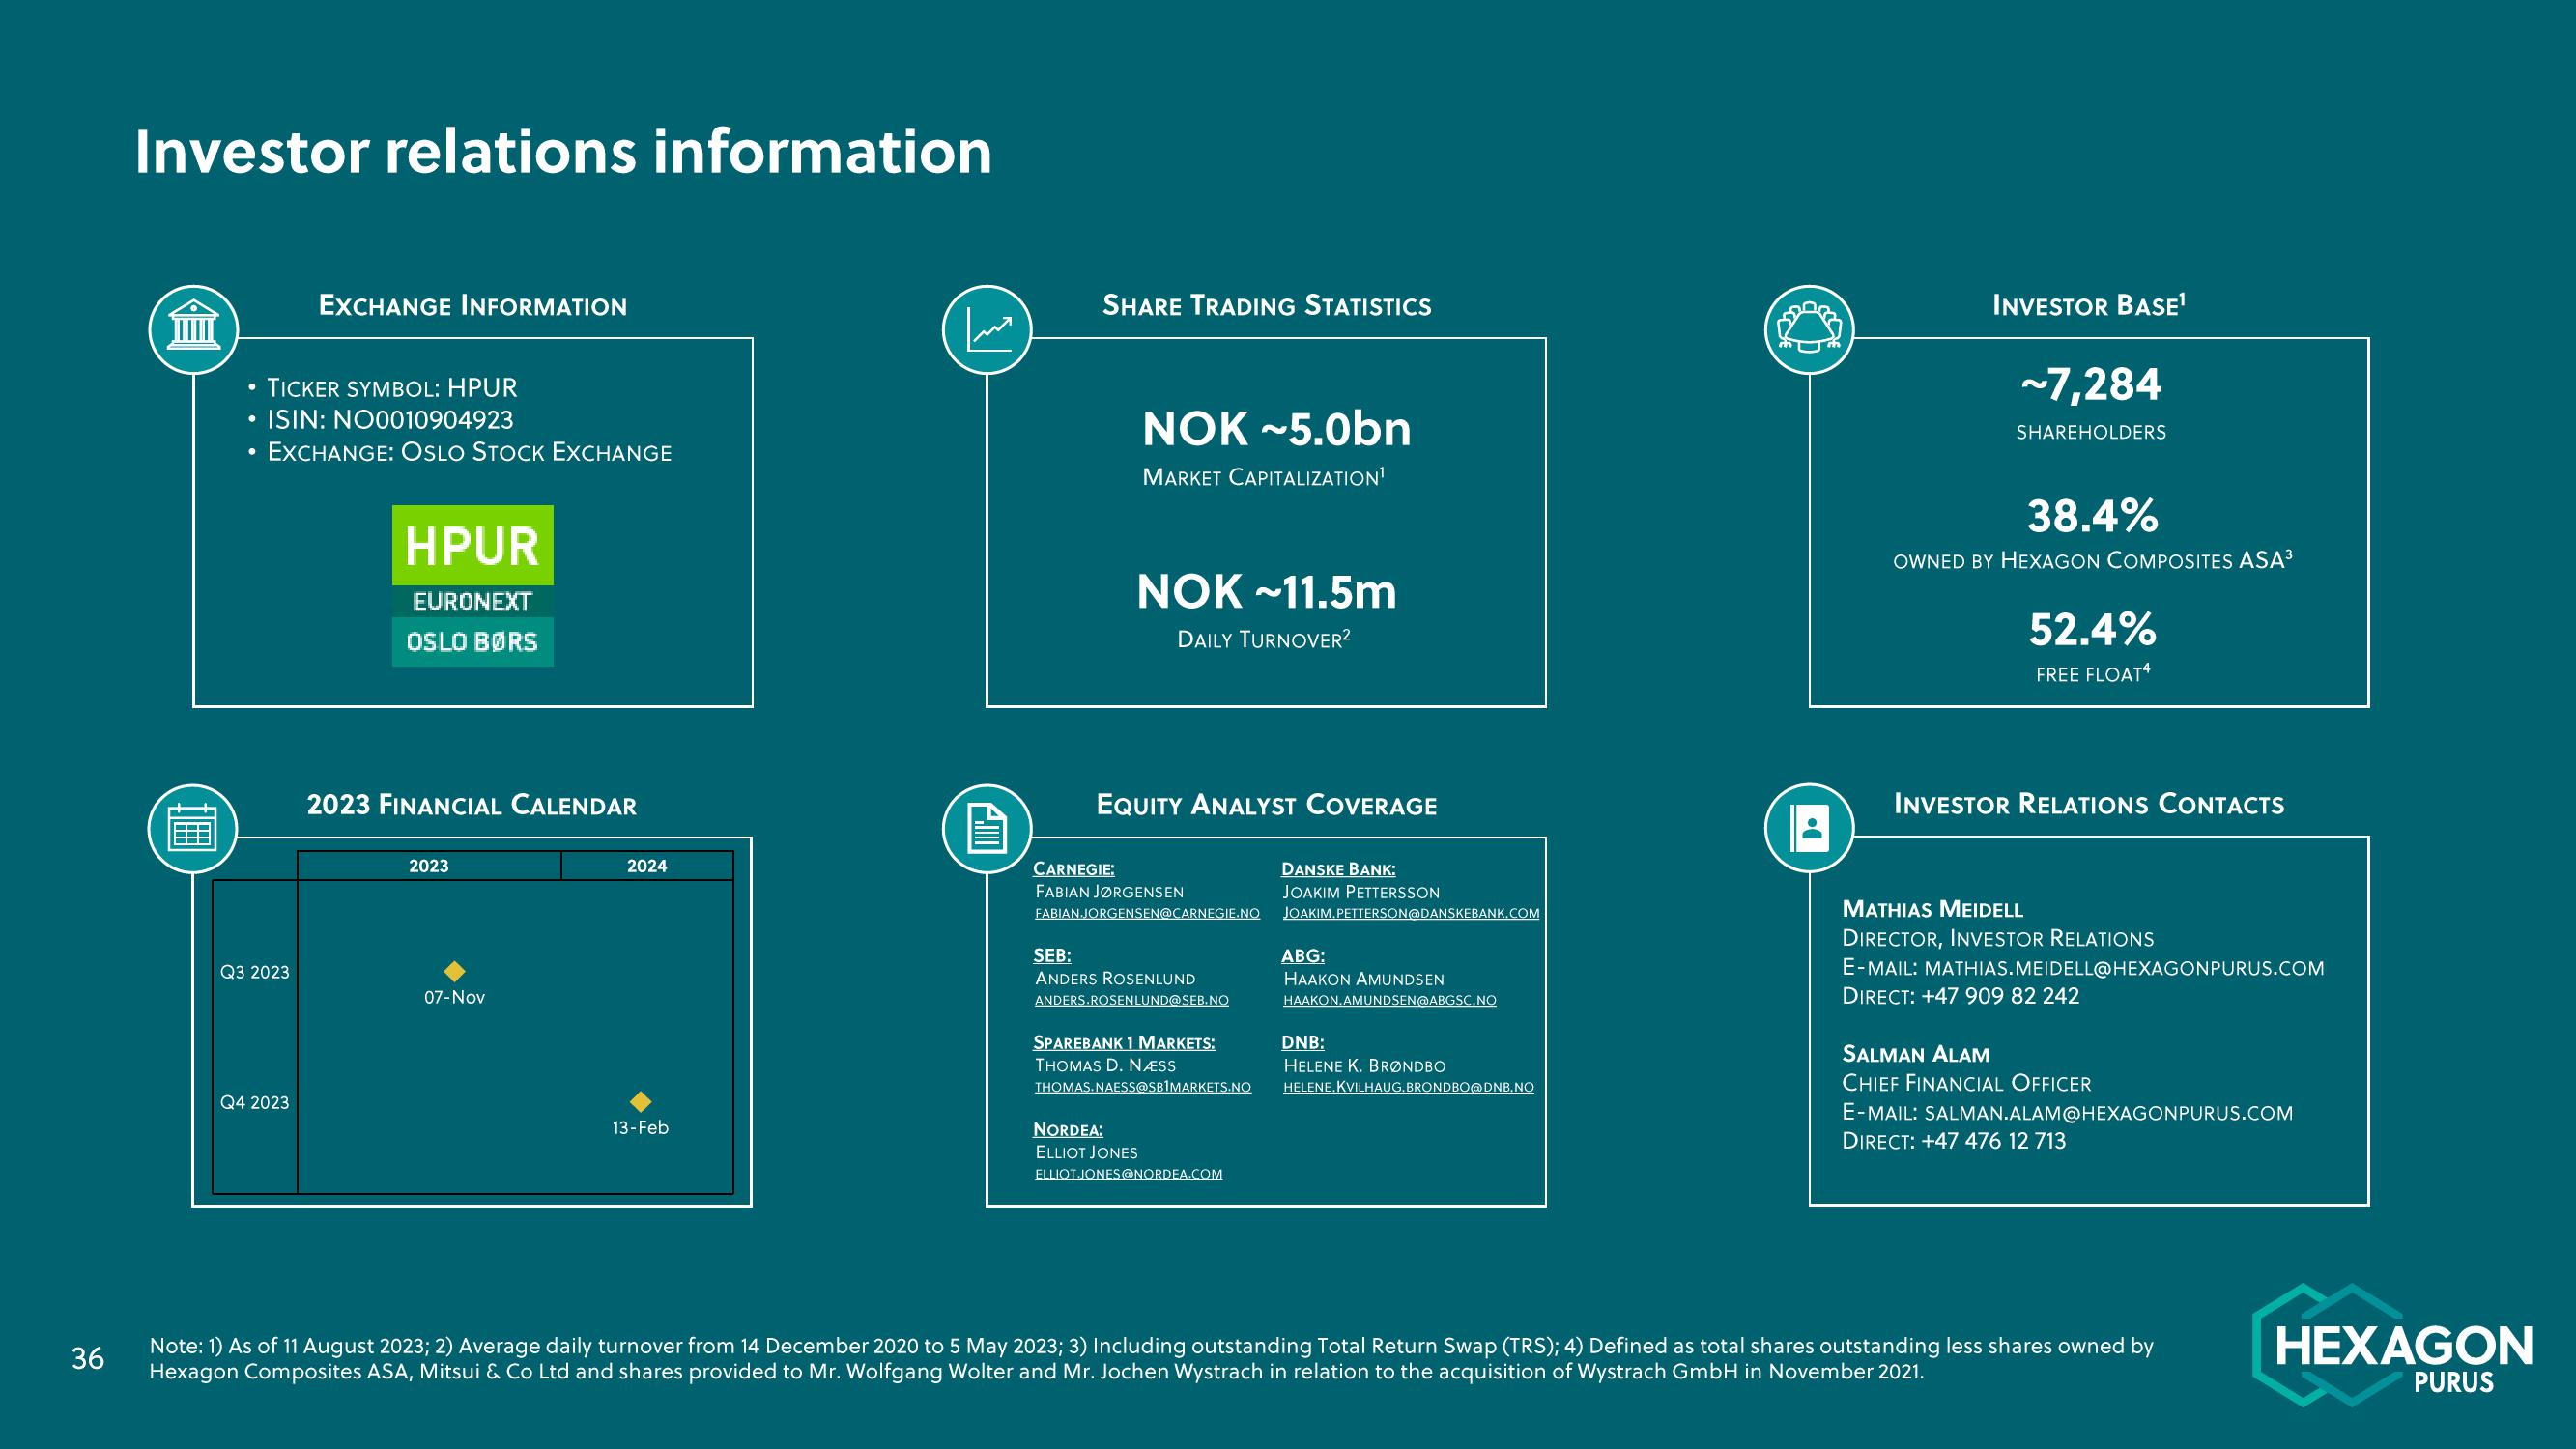Click the Carnegie: heading
Image resolution: width=2576 pixels, height=1449 pixels.
[x=1073, y=869]
